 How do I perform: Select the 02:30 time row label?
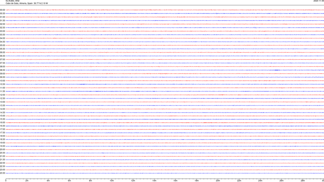pyautogui.click(x=2, y=28)
